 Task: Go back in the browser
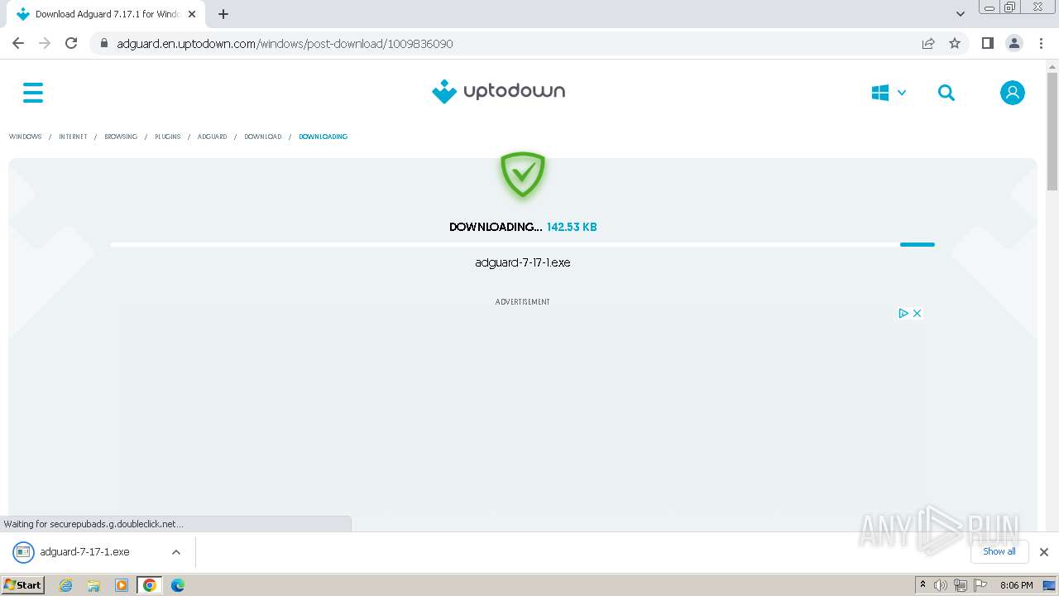[x=18, y=43]
